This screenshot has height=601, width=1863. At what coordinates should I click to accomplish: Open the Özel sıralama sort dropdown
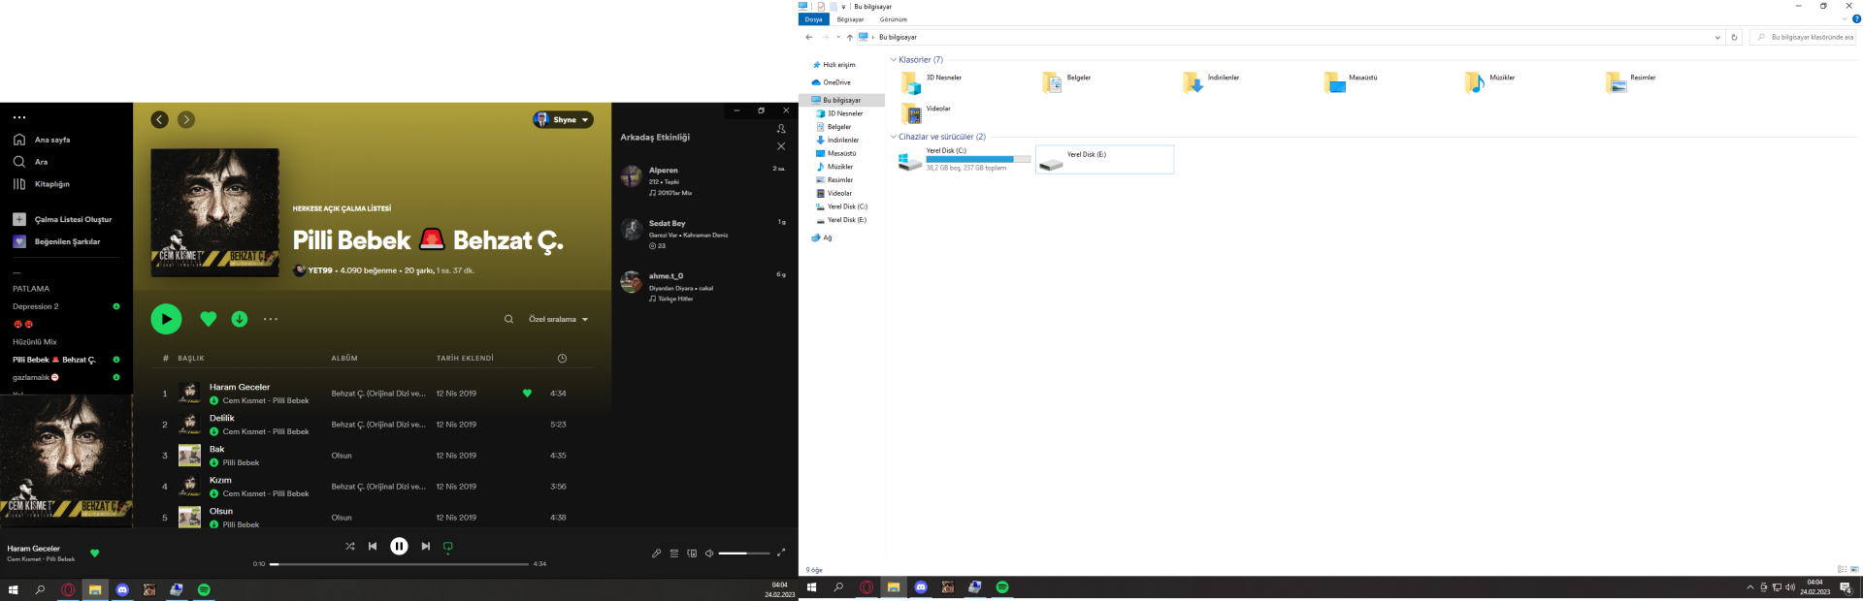(x=559, y=319)
